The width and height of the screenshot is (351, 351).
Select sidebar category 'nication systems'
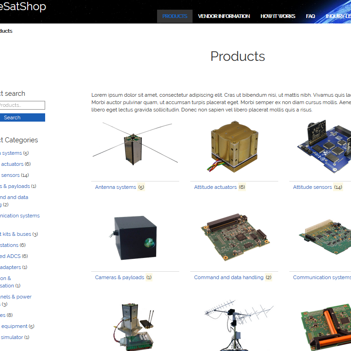point(20,216)
